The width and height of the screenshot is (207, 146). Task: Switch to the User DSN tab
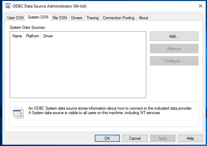pos(15,18)
